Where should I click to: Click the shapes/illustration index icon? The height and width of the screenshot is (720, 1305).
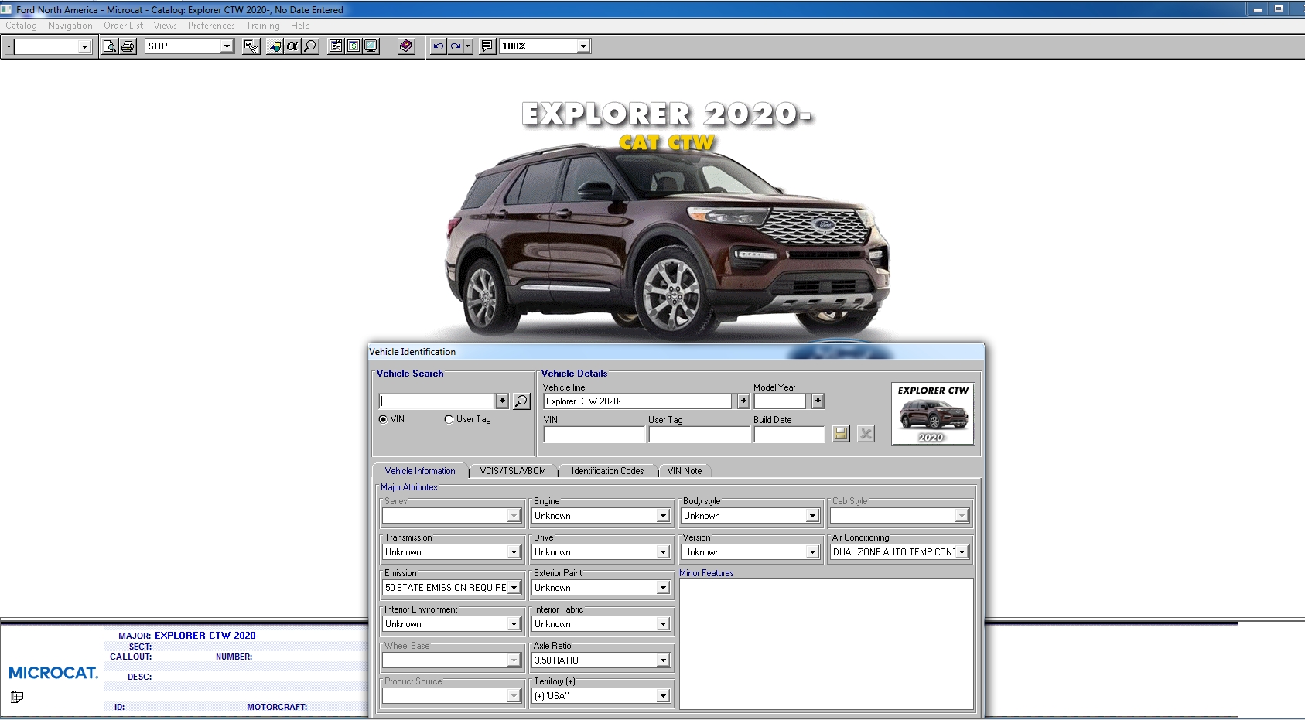pyautogui.click(x=275, y=46)
